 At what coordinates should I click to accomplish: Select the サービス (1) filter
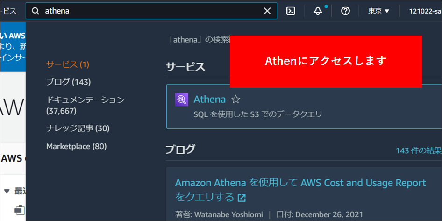(68, 64)
